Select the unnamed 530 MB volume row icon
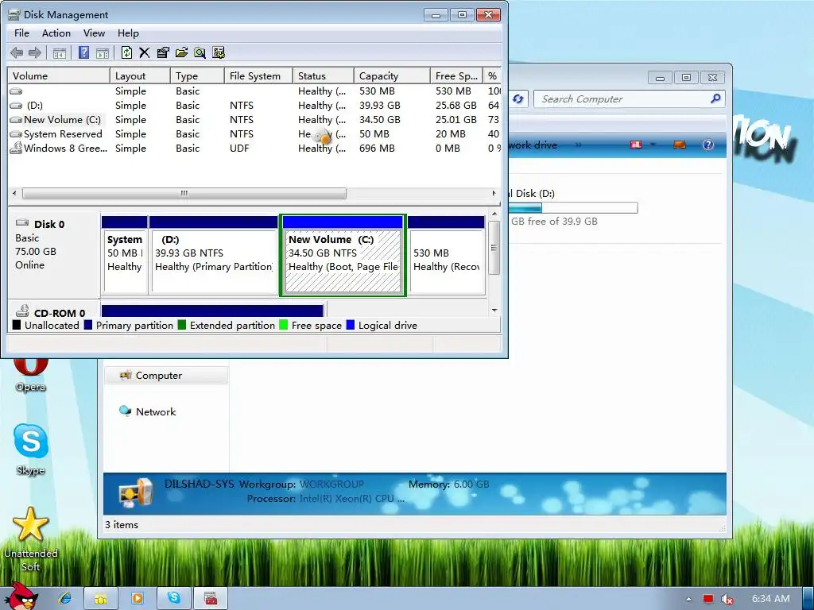 click(16, 91)
